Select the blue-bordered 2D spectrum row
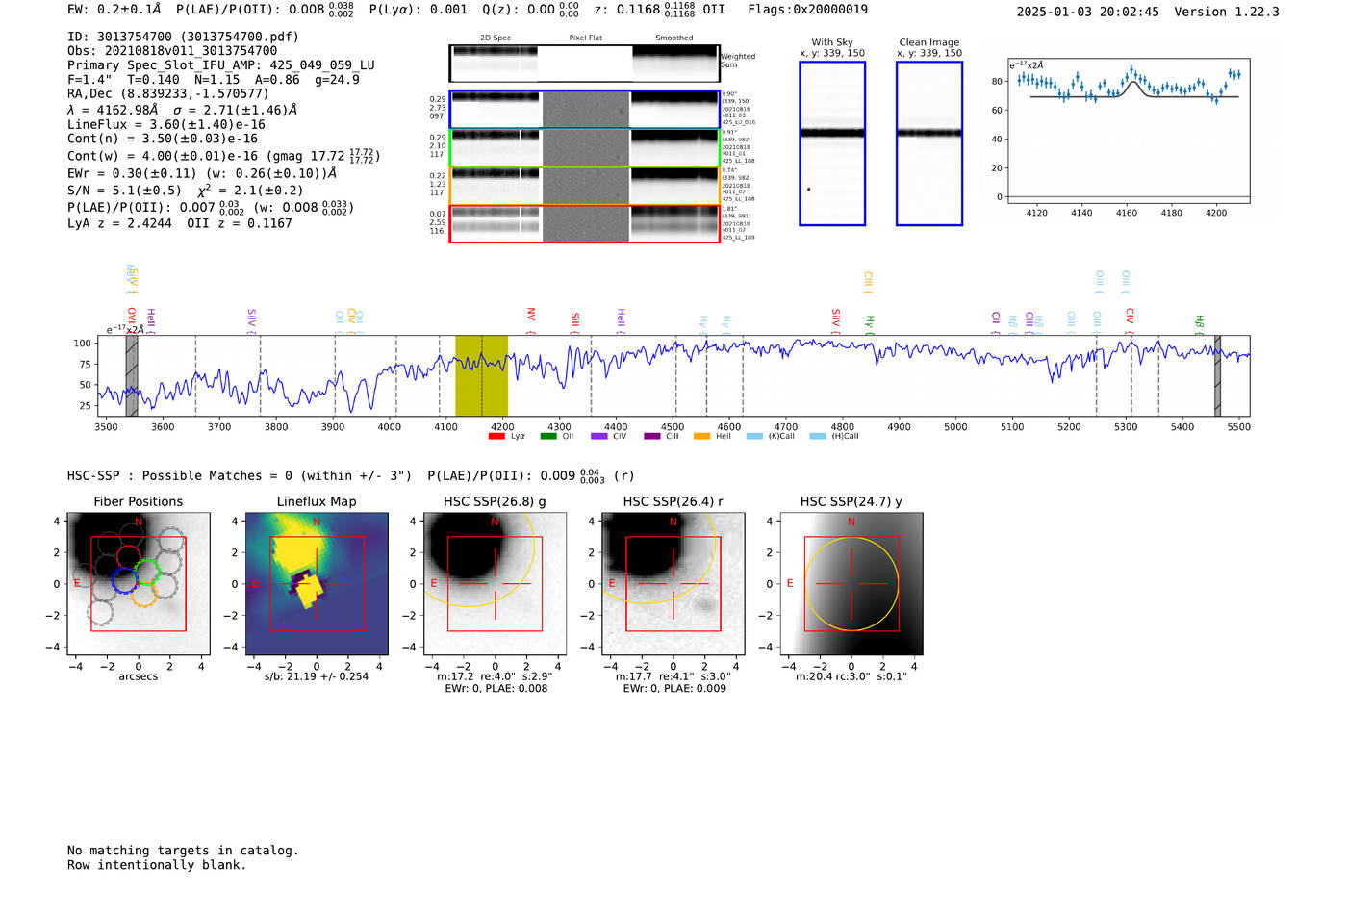This screenshot has height=917, width=1347. tap(584, 110)
